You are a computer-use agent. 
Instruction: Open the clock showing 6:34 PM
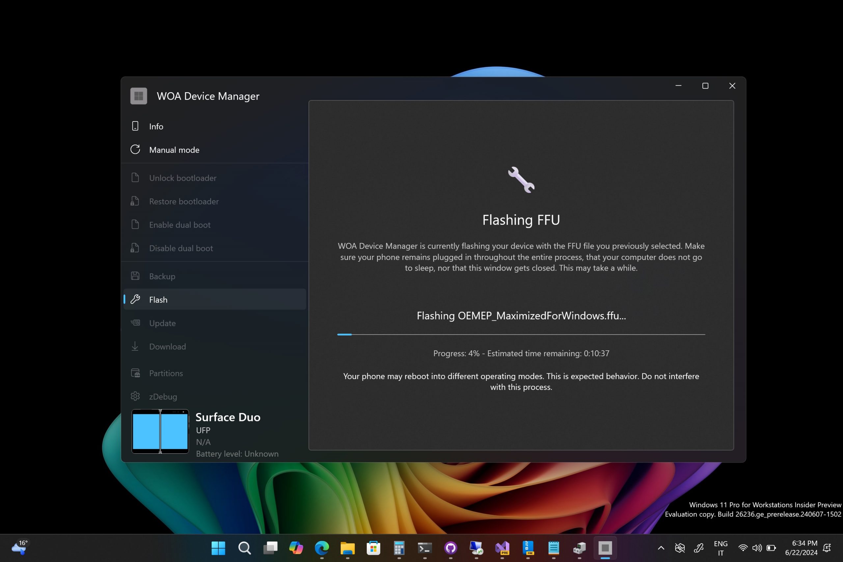click(x=802, y=548)
